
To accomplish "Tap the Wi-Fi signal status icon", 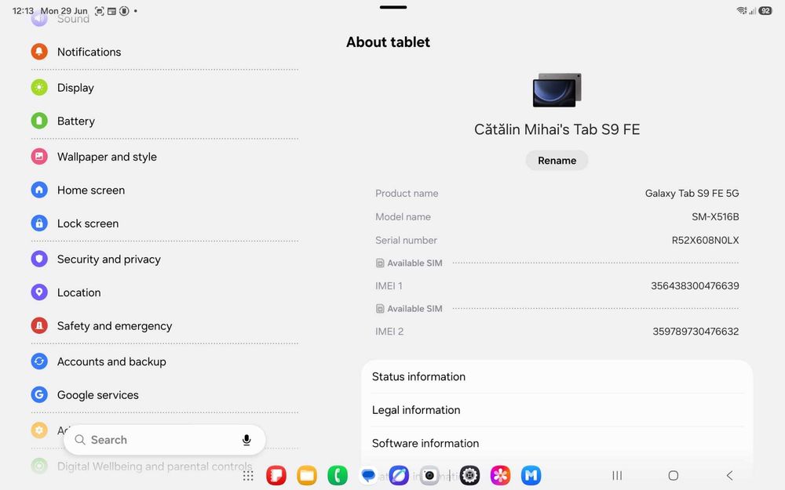I will [x=742, y=10].
